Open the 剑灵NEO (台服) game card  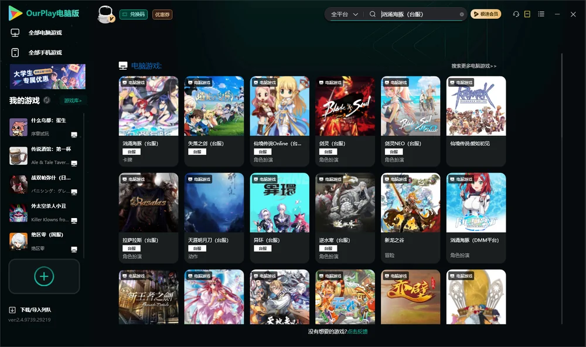pyautogui.click(x=411, y=121)
